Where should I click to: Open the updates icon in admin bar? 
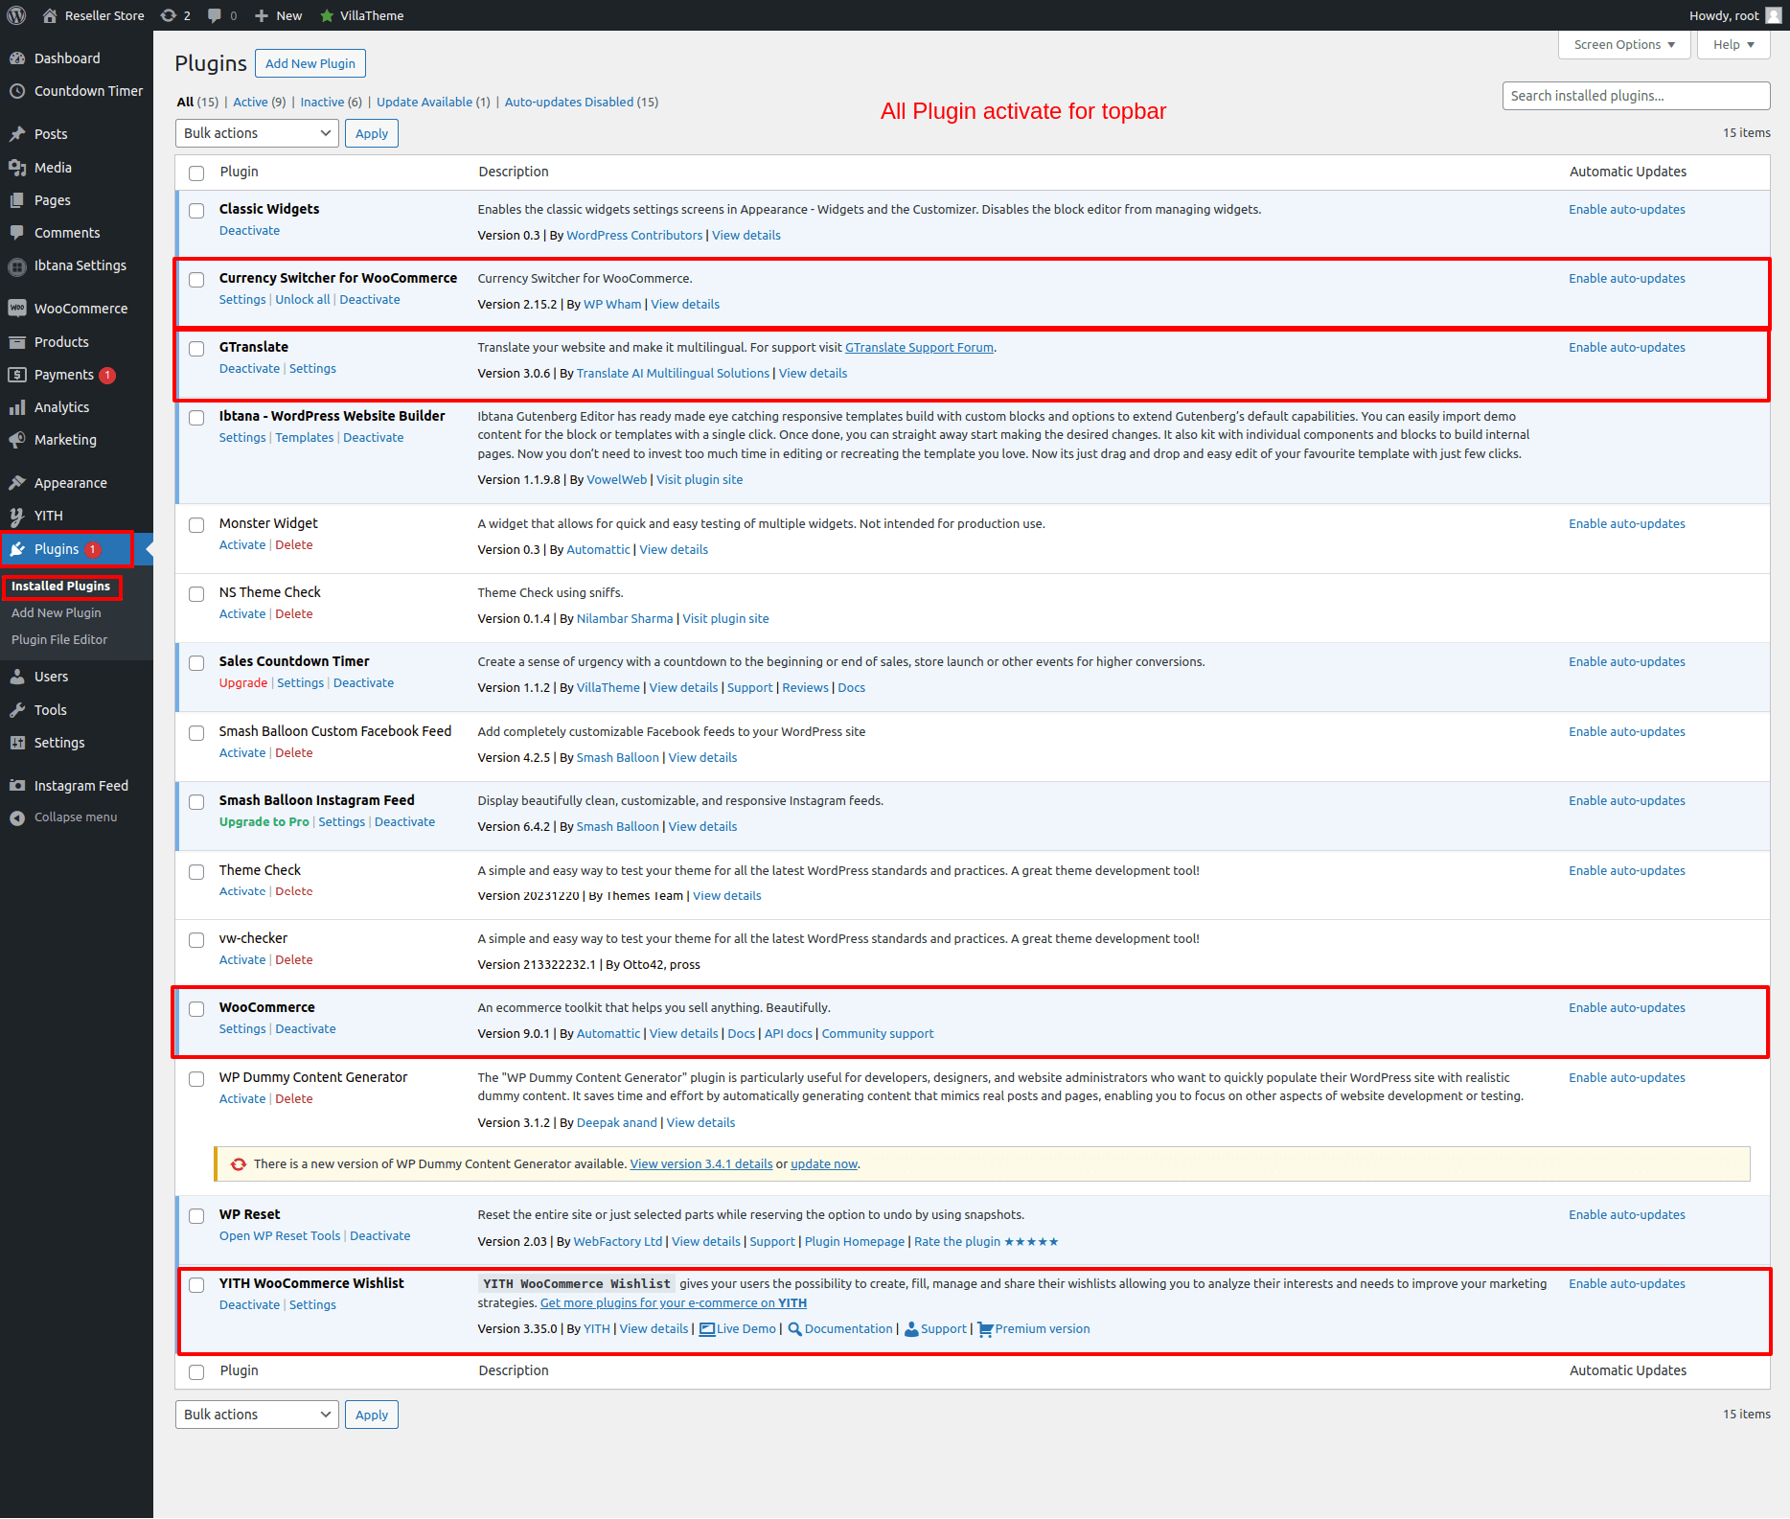tap(170, 15)
